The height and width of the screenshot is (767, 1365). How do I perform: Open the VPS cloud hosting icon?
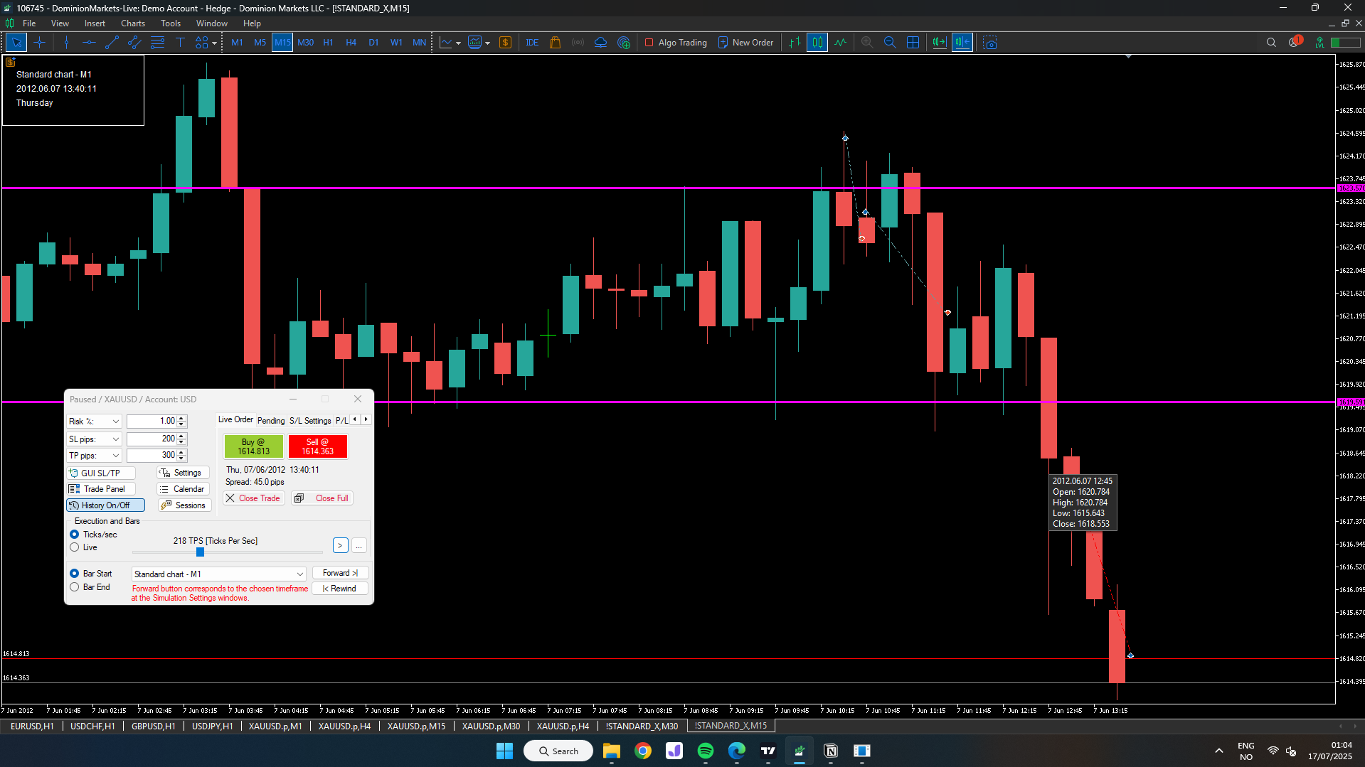click(x=600, y=43)
